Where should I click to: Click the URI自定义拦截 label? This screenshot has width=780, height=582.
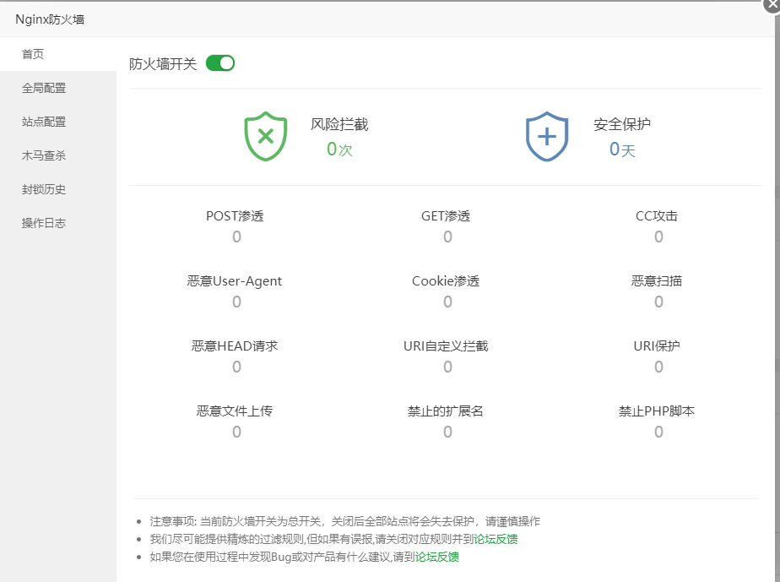[446, 346]
